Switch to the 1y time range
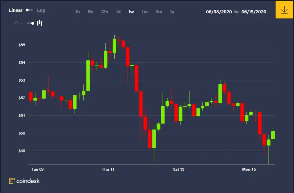294x193 pixels. point(172,12)
